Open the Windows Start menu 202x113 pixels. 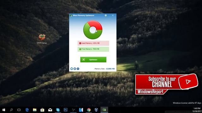pos(4,110)
